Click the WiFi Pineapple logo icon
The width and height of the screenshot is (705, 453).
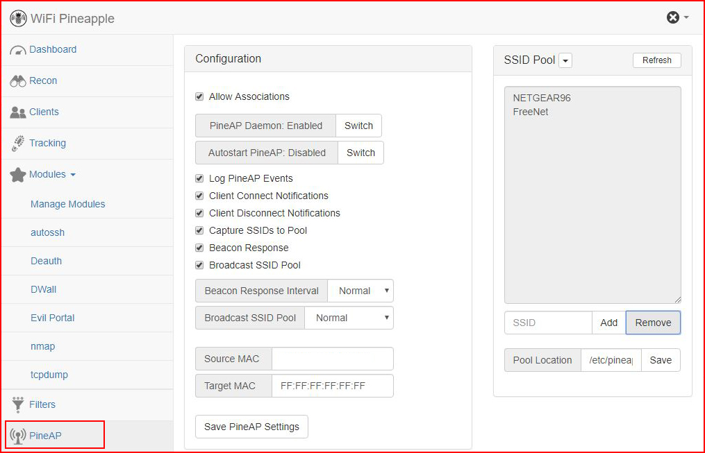pos(19,19)
